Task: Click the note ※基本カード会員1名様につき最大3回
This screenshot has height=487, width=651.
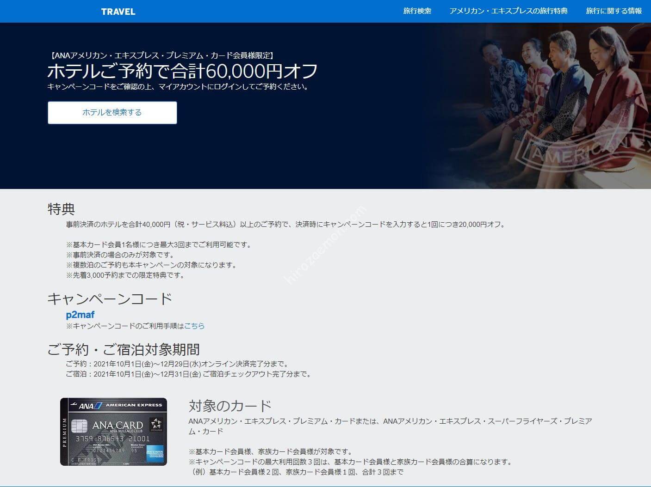Action: (159, 245)
